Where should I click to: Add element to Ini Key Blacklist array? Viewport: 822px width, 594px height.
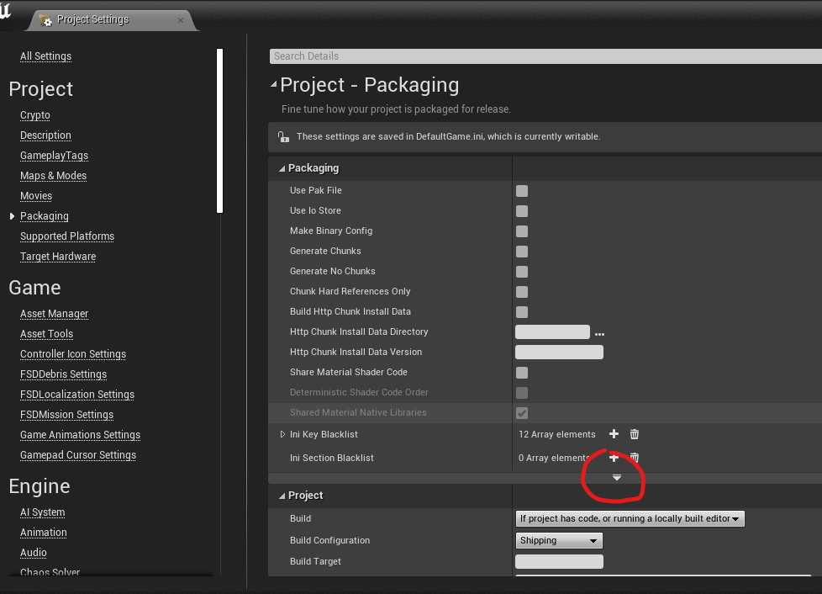(614, 434)
